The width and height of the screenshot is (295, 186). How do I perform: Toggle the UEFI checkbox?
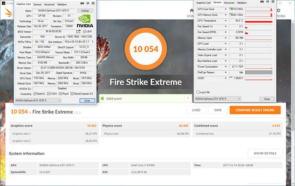pyautogui.click(x=84, y=32)
